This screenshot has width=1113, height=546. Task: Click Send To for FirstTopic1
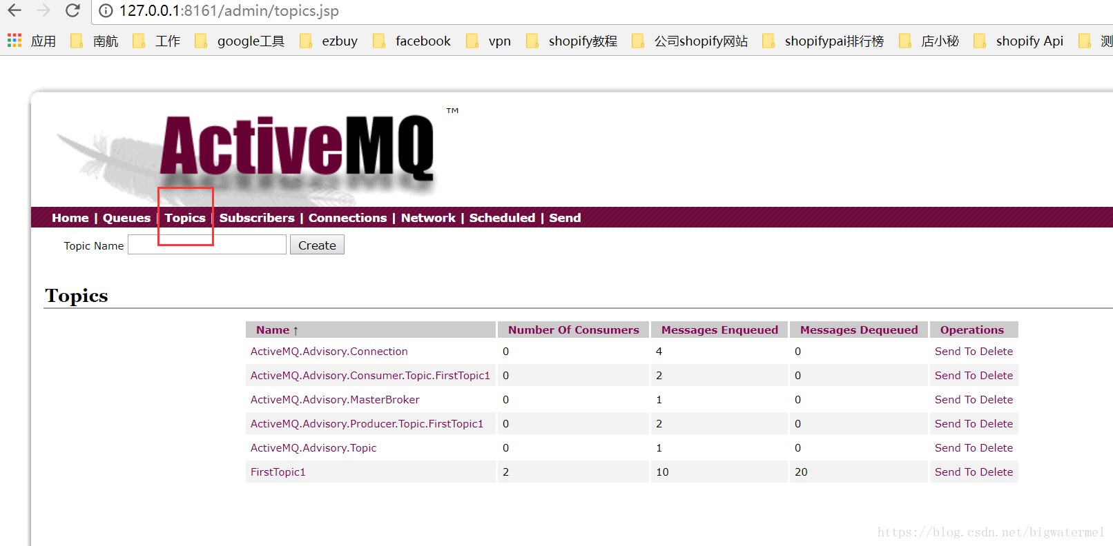coord(956,472)
